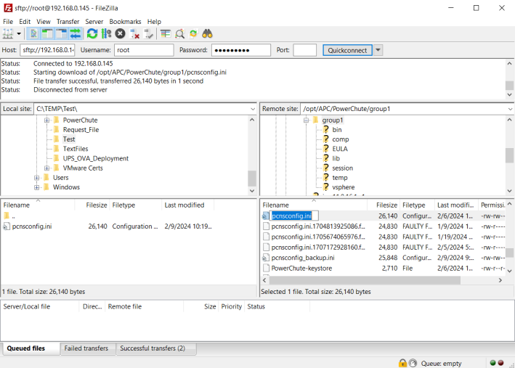Select the temp remote folder
Screen dimensions: 515x368
[x=340, y=178]
